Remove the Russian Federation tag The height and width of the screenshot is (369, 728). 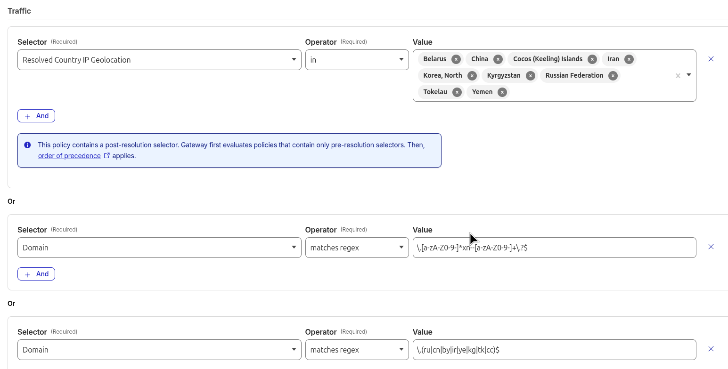pyautogui.click(x=613, y=76)
